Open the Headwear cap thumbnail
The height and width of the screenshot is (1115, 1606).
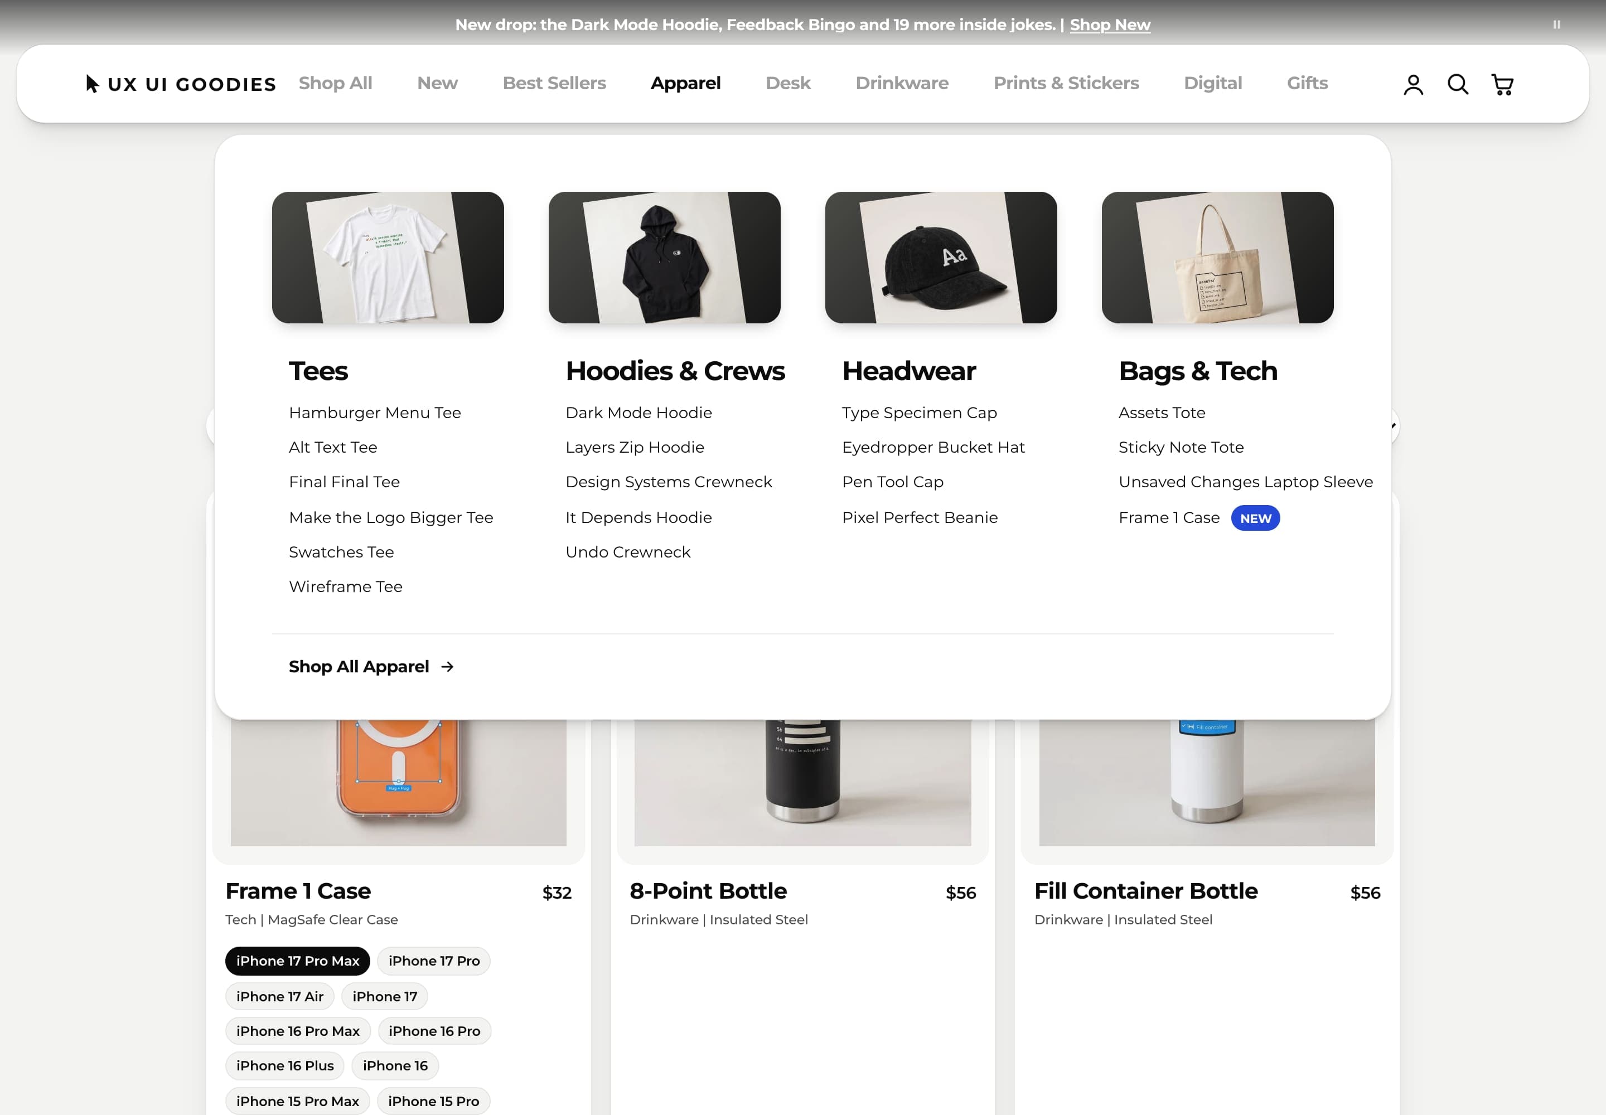[x=941, y=257]
